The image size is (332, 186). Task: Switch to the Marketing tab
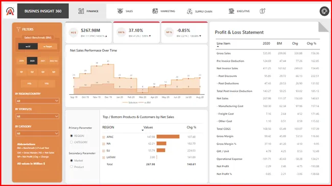coord(163,11)
